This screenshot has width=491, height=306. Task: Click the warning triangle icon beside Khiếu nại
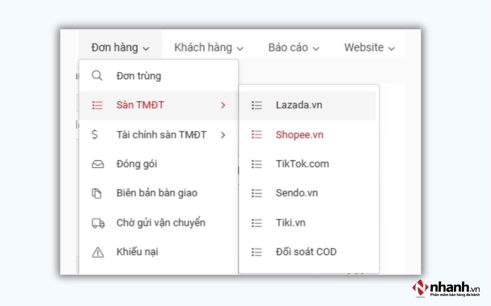[x=97, y=252]
